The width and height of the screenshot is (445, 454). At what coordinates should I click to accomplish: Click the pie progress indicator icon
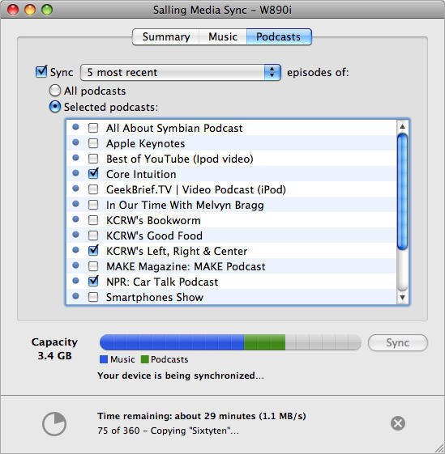point(54,423)
